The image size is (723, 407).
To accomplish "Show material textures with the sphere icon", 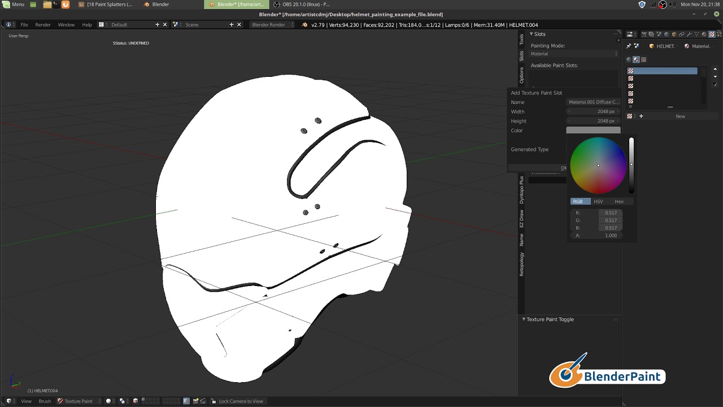I will 636,59.
